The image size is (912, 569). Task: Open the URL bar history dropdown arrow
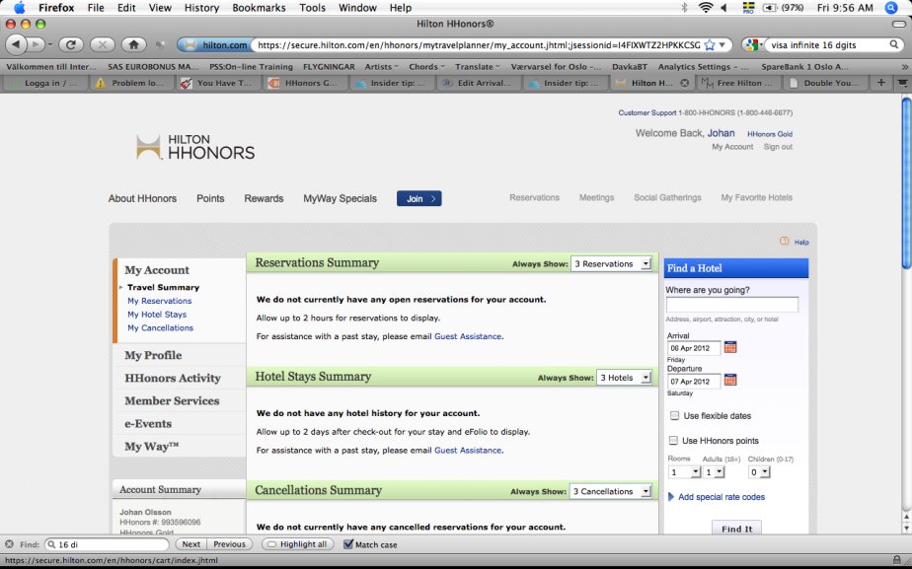[722, 44]
